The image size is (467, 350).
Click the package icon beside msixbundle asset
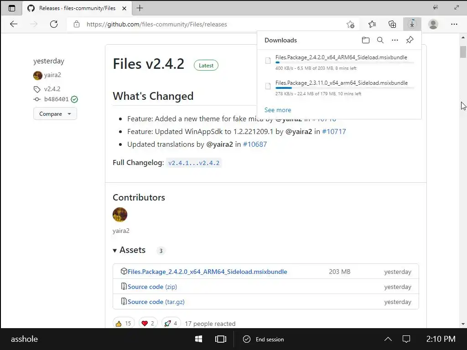[124, 271]
